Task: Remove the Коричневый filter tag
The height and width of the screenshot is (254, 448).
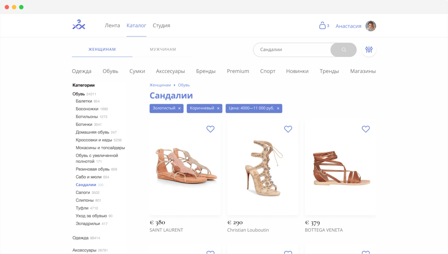Action: (218, 108)
